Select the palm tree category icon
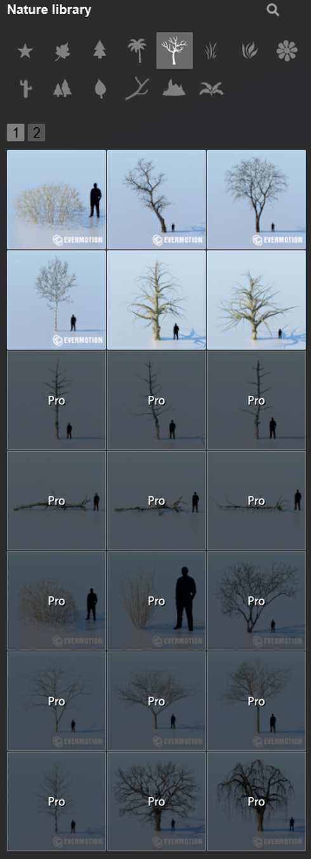This screenshot has height=859, width=311. point(137,50)
